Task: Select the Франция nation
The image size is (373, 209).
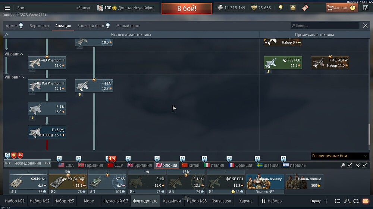Action: 240,165
